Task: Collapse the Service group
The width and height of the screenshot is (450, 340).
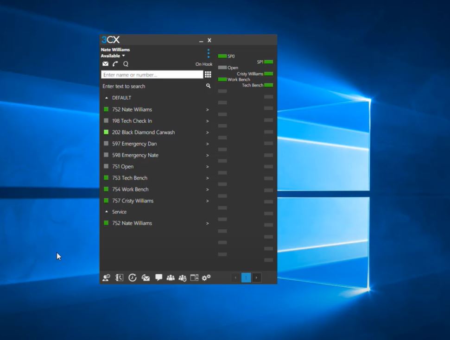Action: click(107, 212)
